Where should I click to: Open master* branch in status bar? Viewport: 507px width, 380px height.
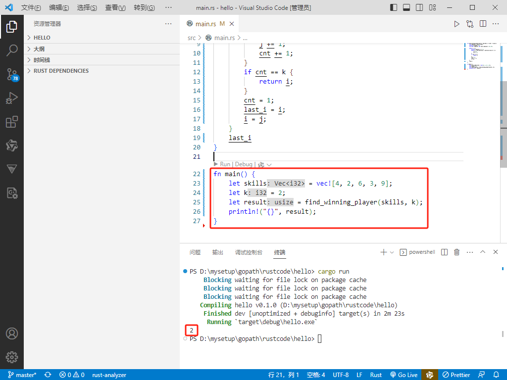point(22,375)
